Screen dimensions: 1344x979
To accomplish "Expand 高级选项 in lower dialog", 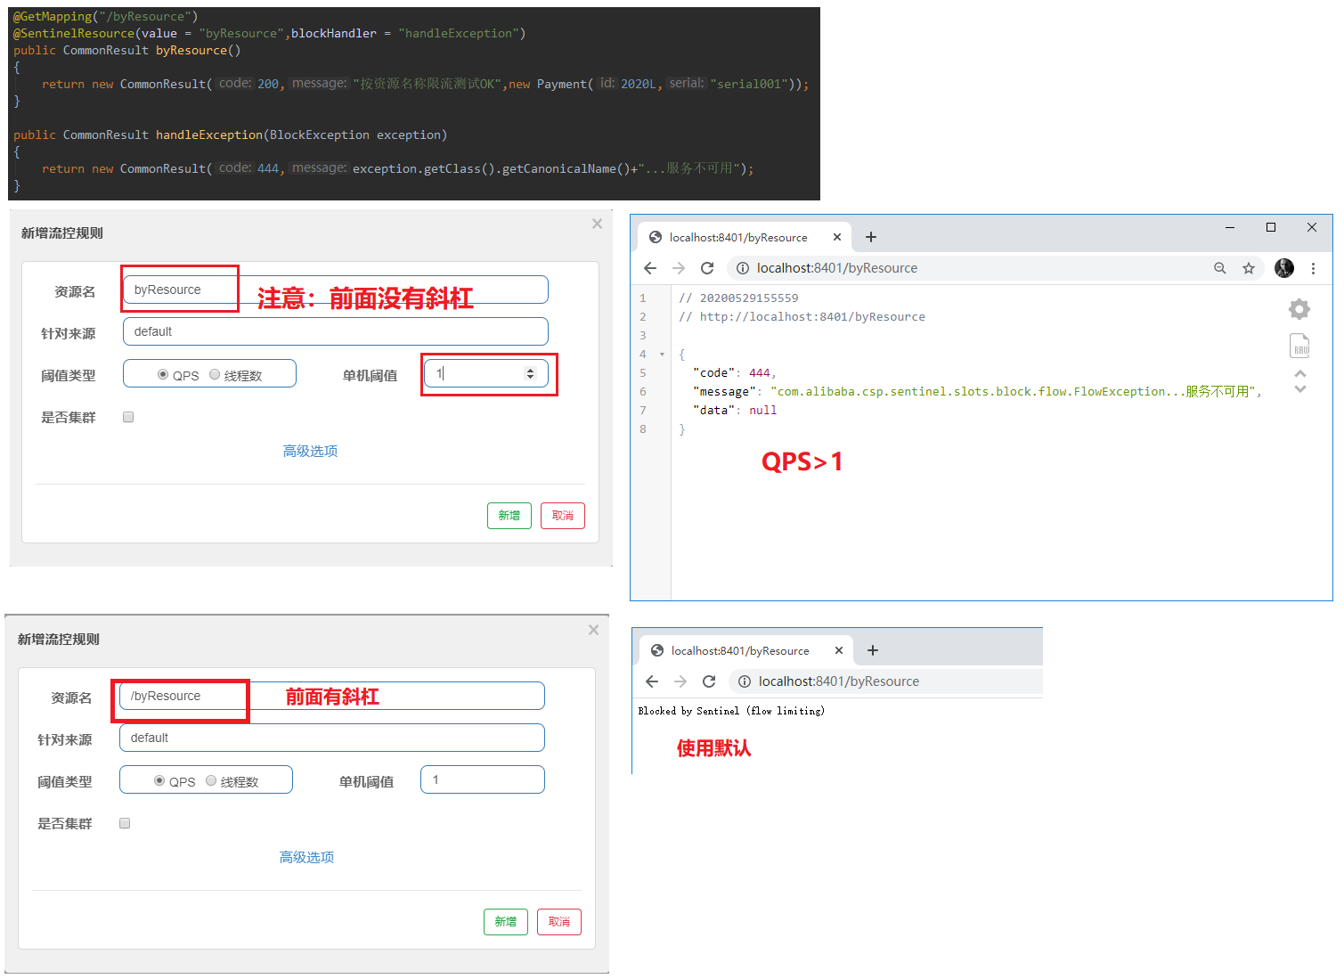I will pyautogui.click(x=306, y=858).
